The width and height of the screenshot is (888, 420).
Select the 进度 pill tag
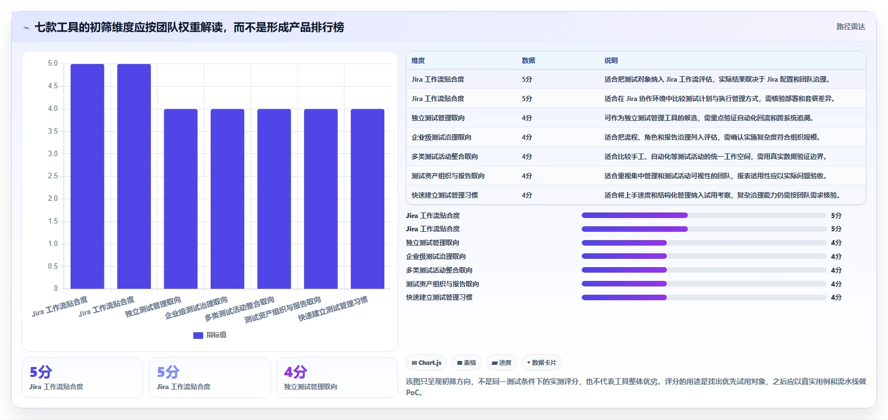(x=501, y=363)
